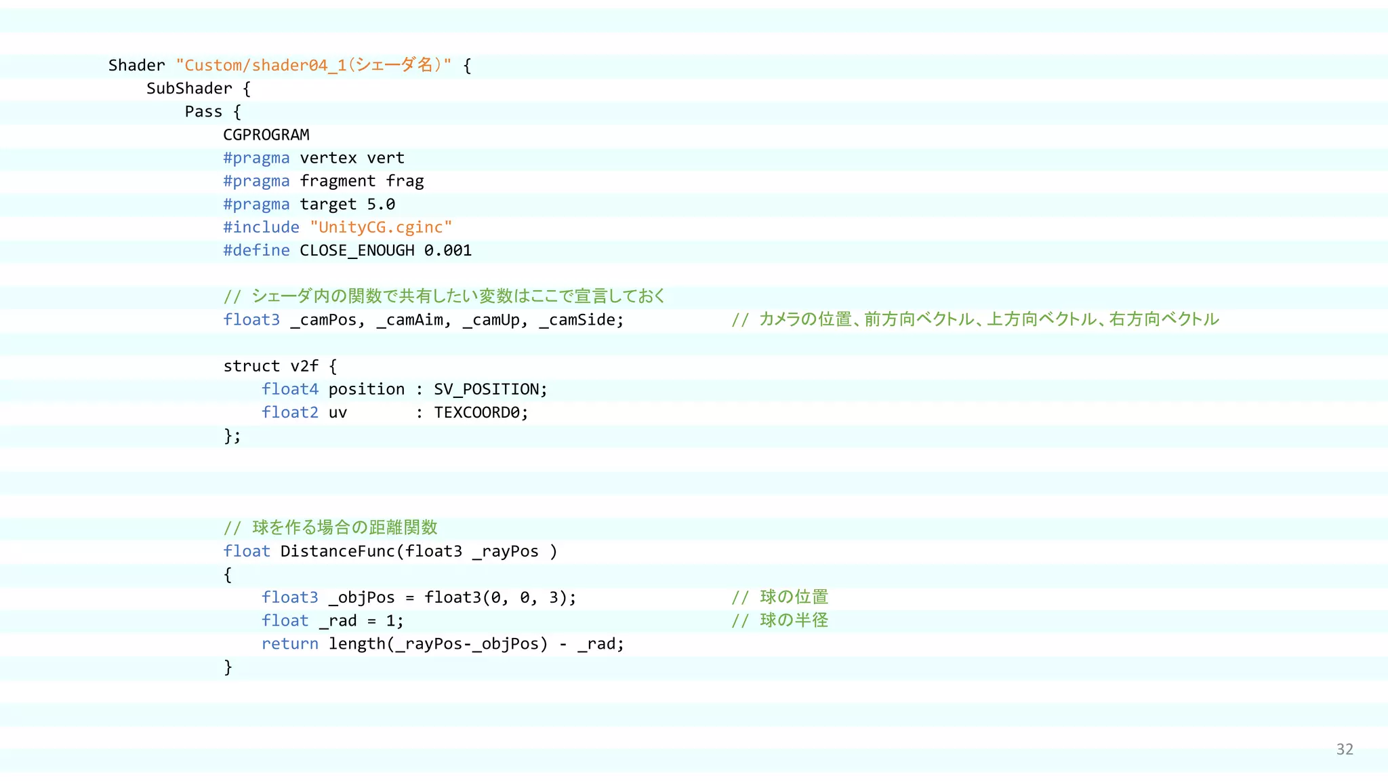Select the float DistanceFunc(float3 _rayPos) signature
Image resolution: width=1388 pixels, height=781 pixels.
390,551
